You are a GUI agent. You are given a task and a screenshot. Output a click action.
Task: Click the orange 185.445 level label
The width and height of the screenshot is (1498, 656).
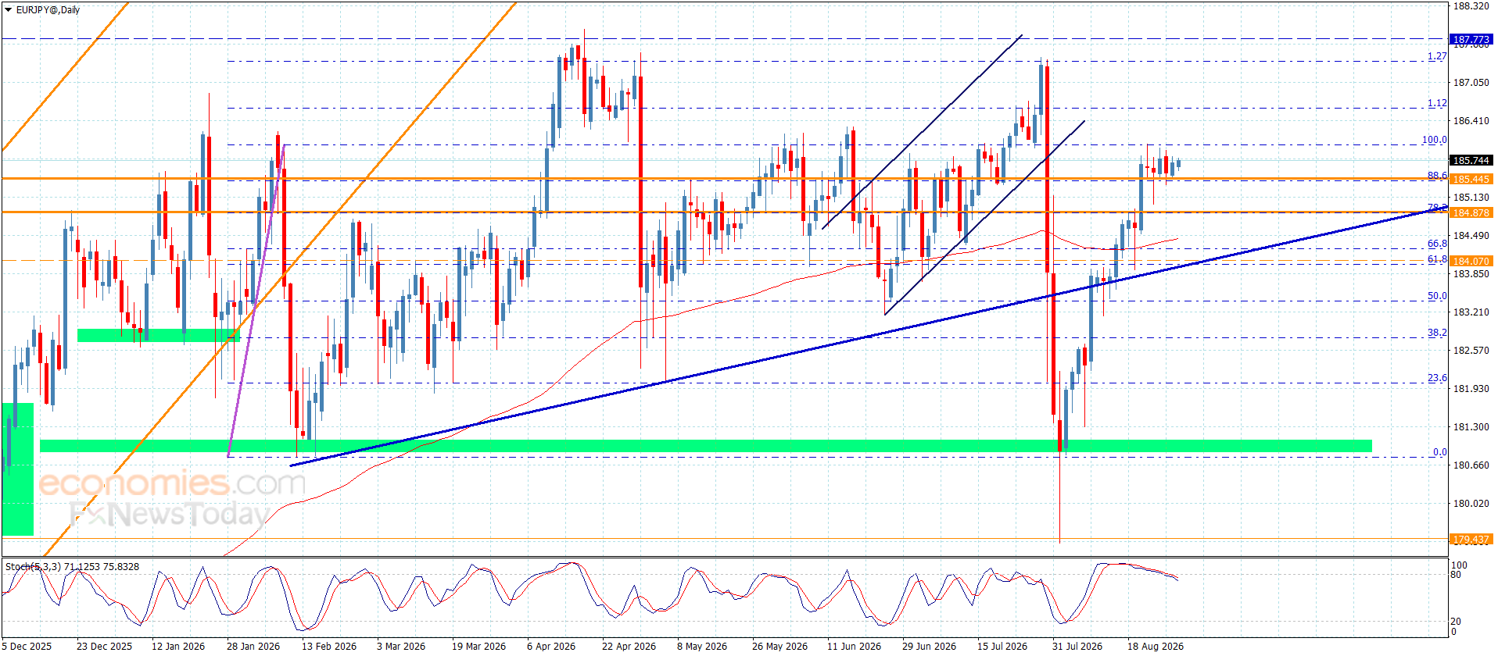click(1471, 179)
